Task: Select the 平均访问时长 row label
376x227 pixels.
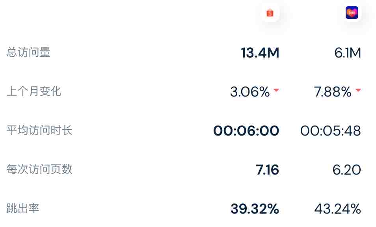Action: coord(39,130)
